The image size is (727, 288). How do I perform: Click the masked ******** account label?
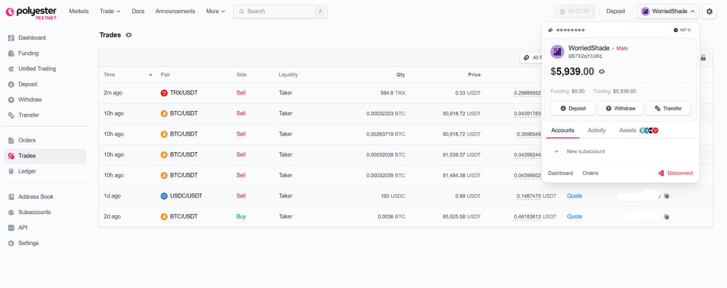[571, 30]
